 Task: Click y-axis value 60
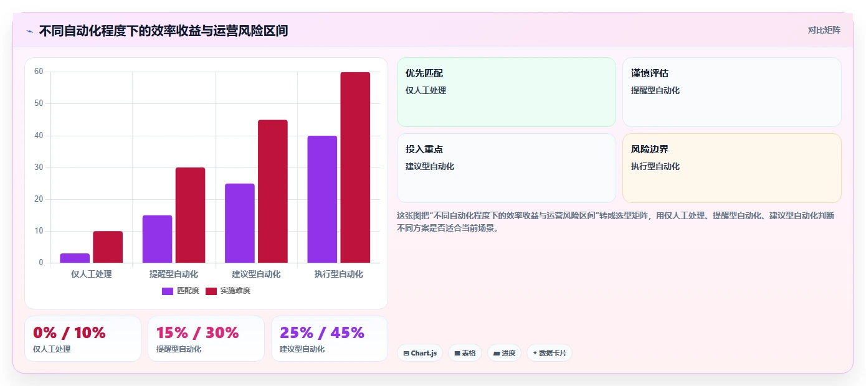tap(39, 72)
